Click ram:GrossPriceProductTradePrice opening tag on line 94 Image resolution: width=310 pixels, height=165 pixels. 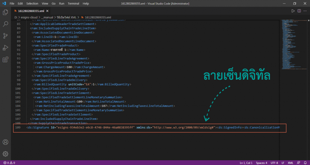tap(62, 63)
